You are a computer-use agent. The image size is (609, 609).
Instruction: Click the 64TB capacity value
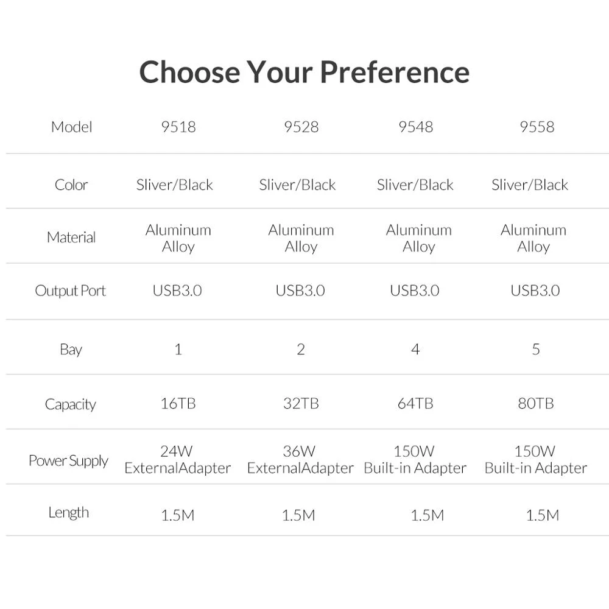[x=415, y=403]
